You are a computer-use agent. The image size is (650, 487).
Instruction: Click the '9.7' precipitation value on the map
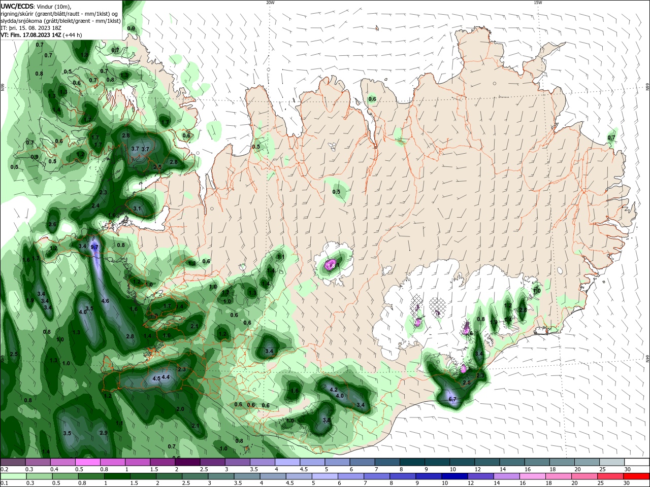coord(94,247)
